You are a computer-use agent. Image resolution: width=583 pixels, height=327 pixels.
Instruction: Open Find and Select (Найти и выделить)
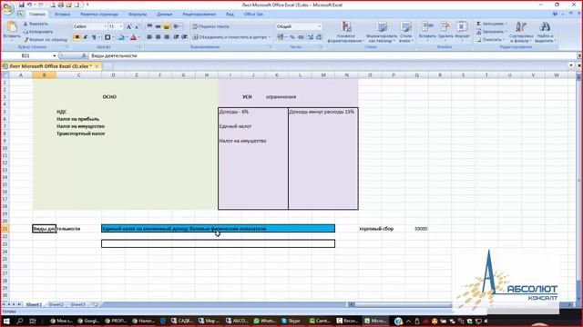[x=545, y=32]
